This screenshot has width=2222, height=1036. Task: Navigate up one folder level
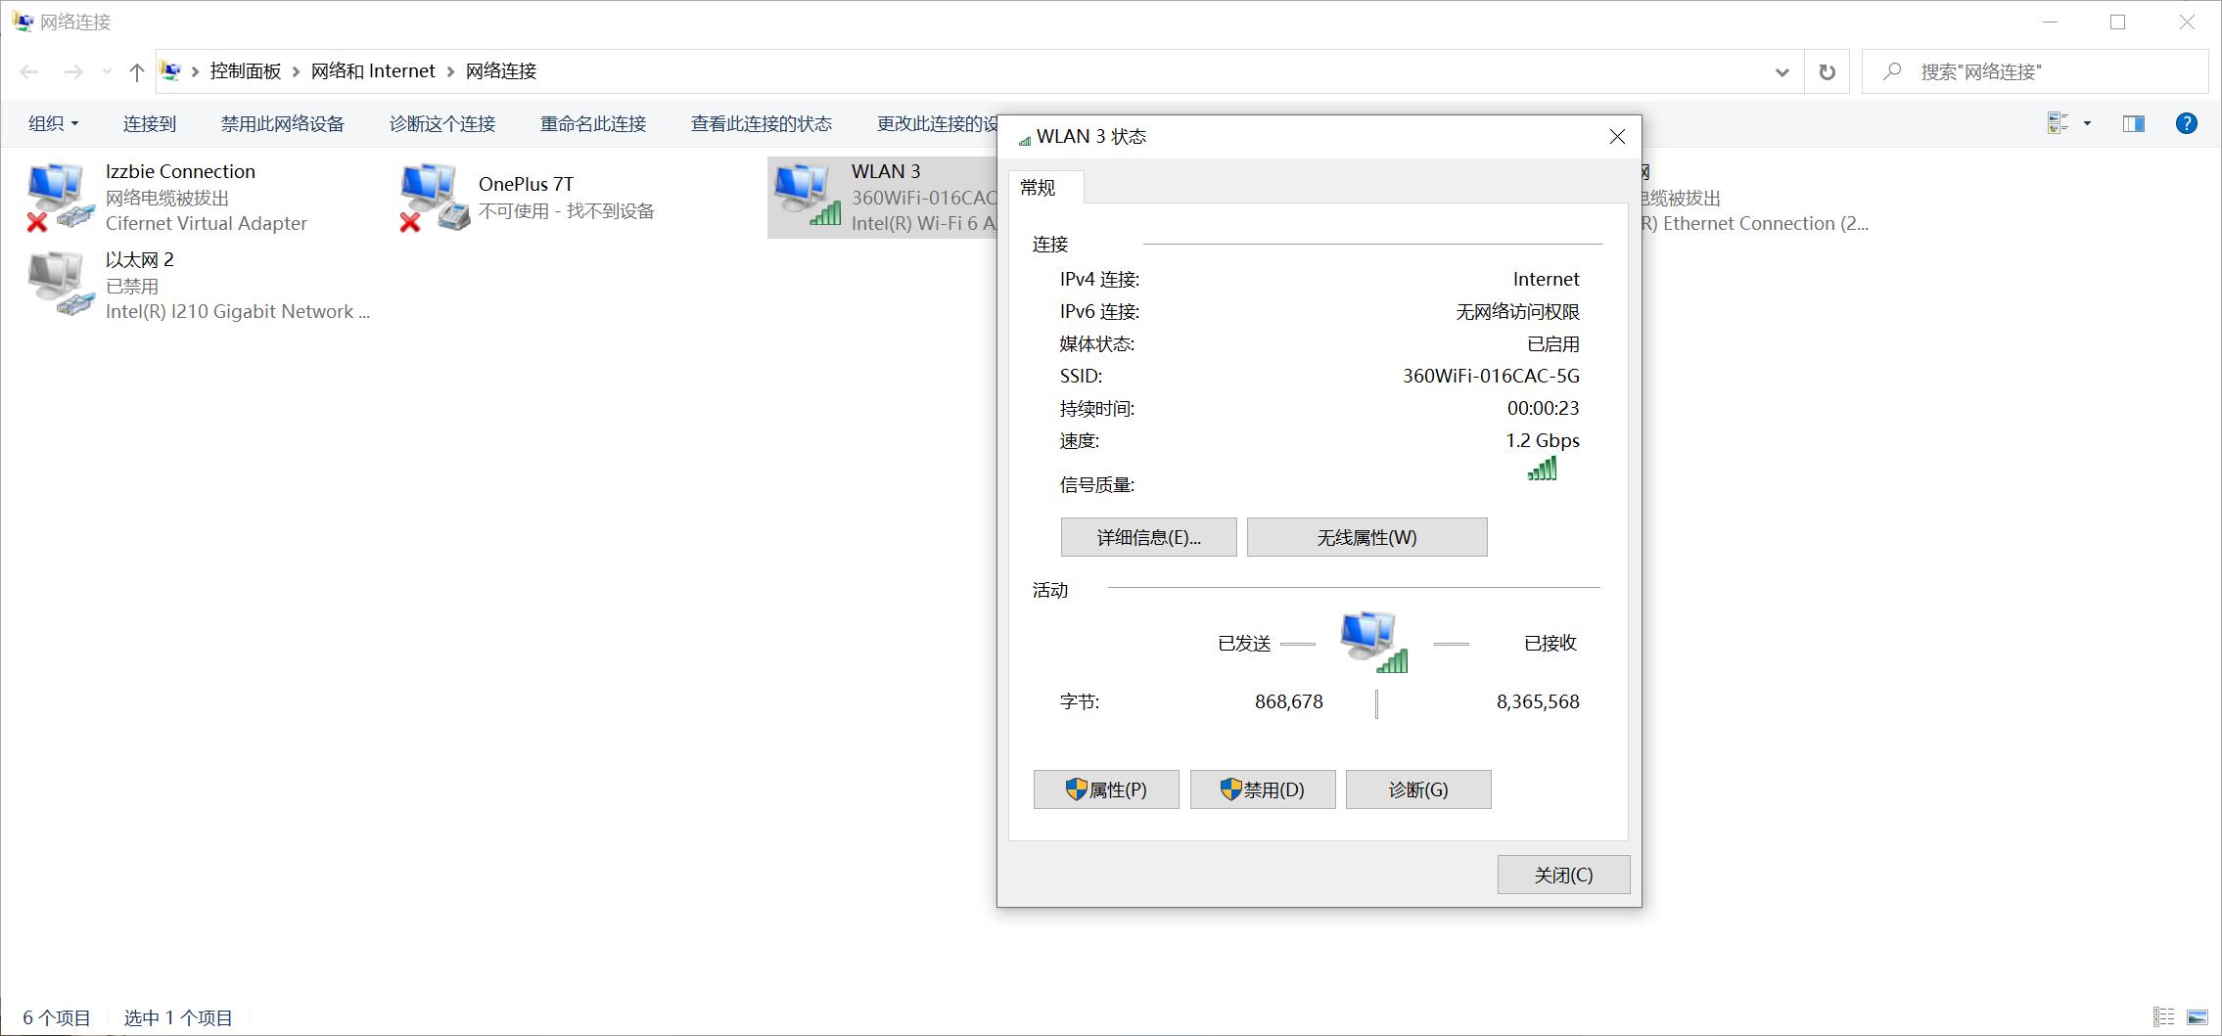tap(136, 70)
